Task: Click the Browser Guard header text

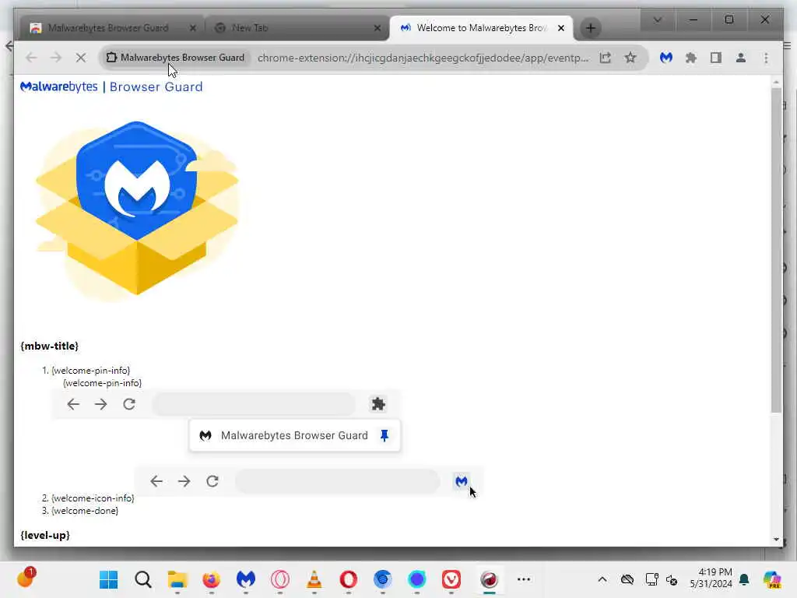Action: tap(156, 87)
